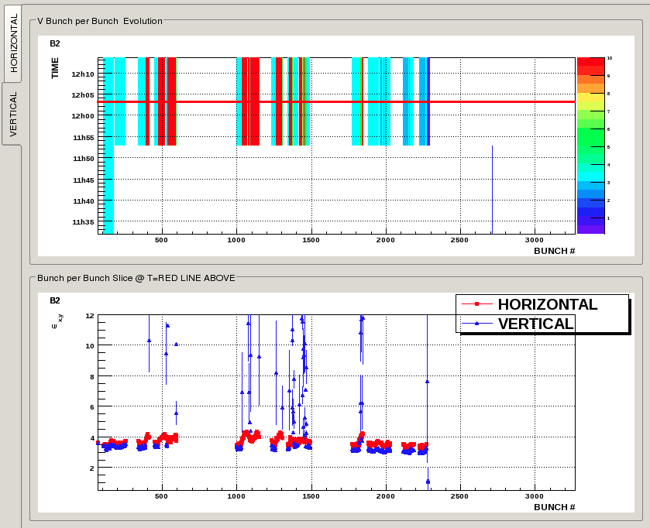
Task: Click the B2 label in the lower plot
Action: pyautogui.click(x=55, y=300)
